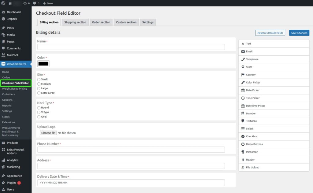The image size is (313, 193).
Task: Click the Choose file button
Action: 48,133
